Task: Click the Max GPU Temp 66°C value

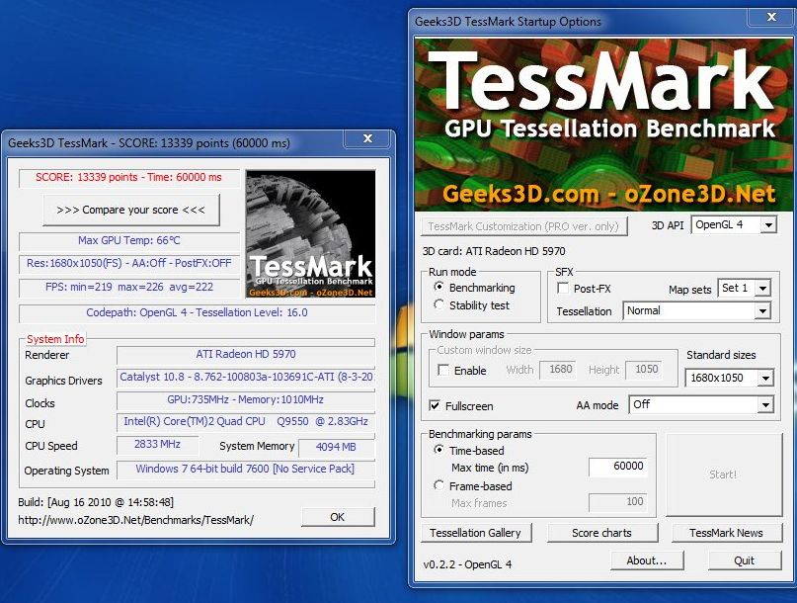Action: pos(129,240)
